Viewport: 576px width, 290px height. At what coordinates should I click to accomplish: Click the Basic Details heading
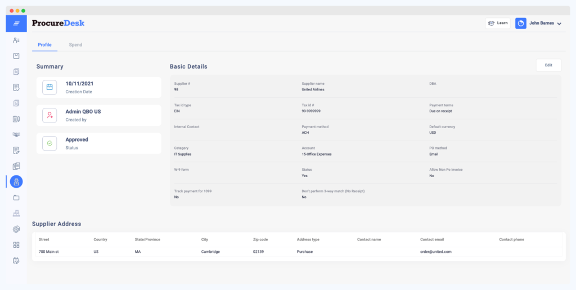pyautogui.click(x=188, y=66)
